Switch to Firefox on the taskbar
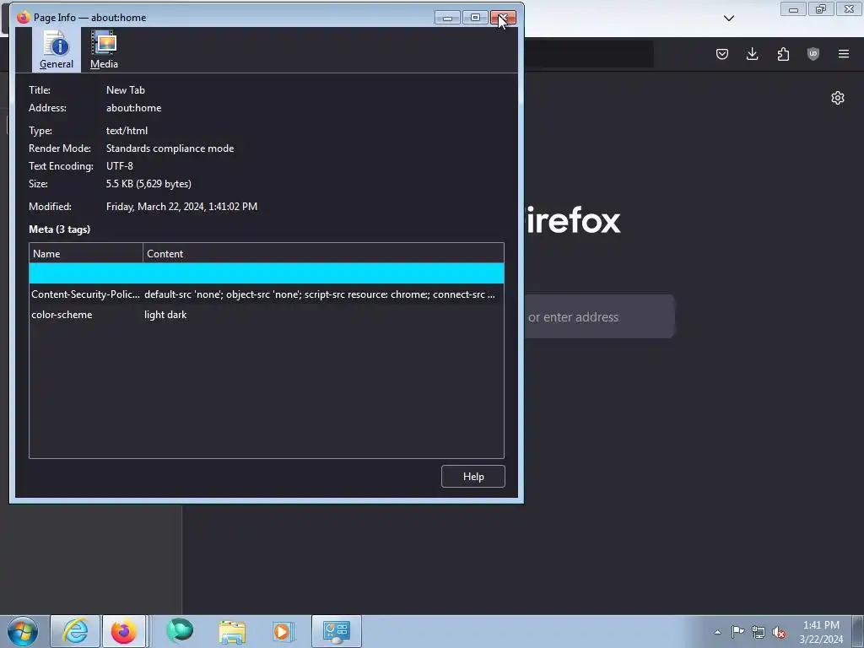The image size is (864, 648). [x=125, y=631]
